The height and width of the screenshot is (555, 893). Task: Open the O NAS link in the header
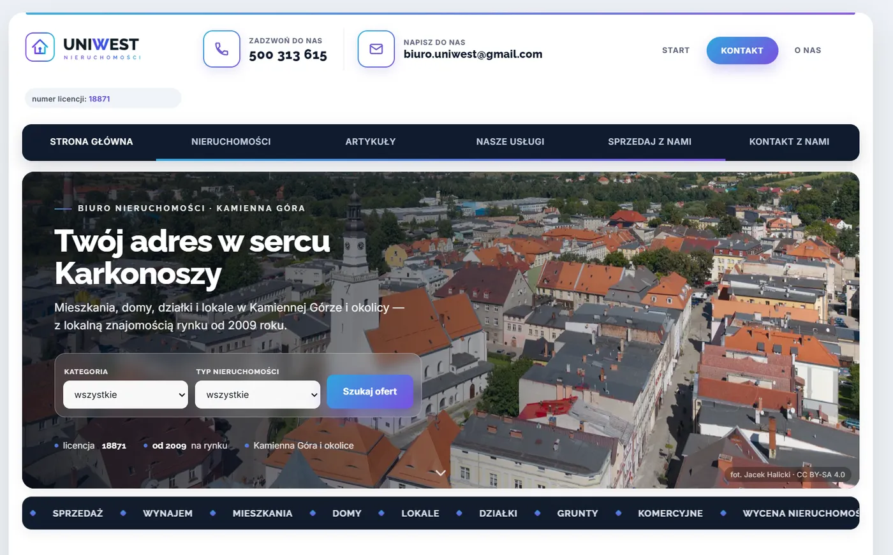[x=808, y=50]
